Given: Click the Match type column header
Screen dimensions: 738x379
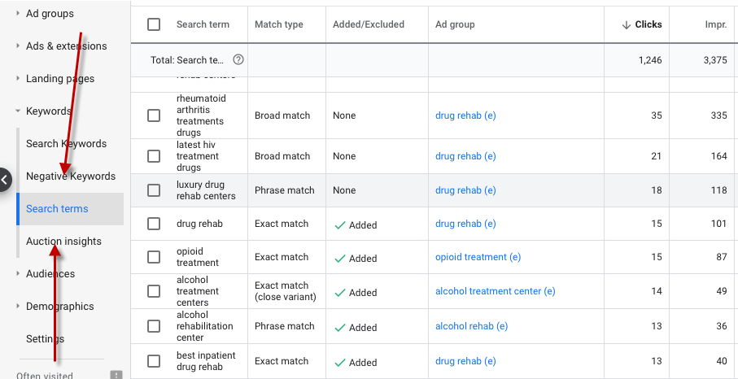Looking at the screenshot, I should pyautogui.click(x=278, y=24).
